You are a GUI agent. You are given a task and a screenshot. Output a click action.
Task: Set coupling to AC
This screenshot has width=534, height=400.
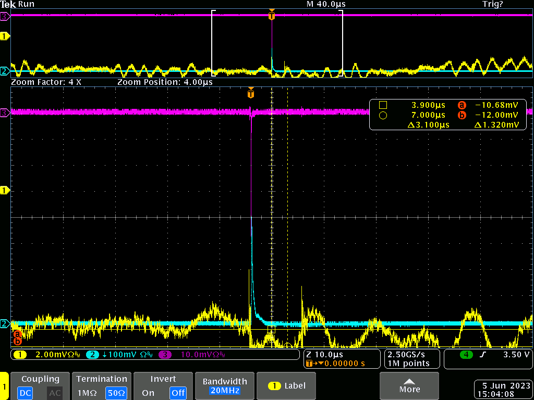55,393
